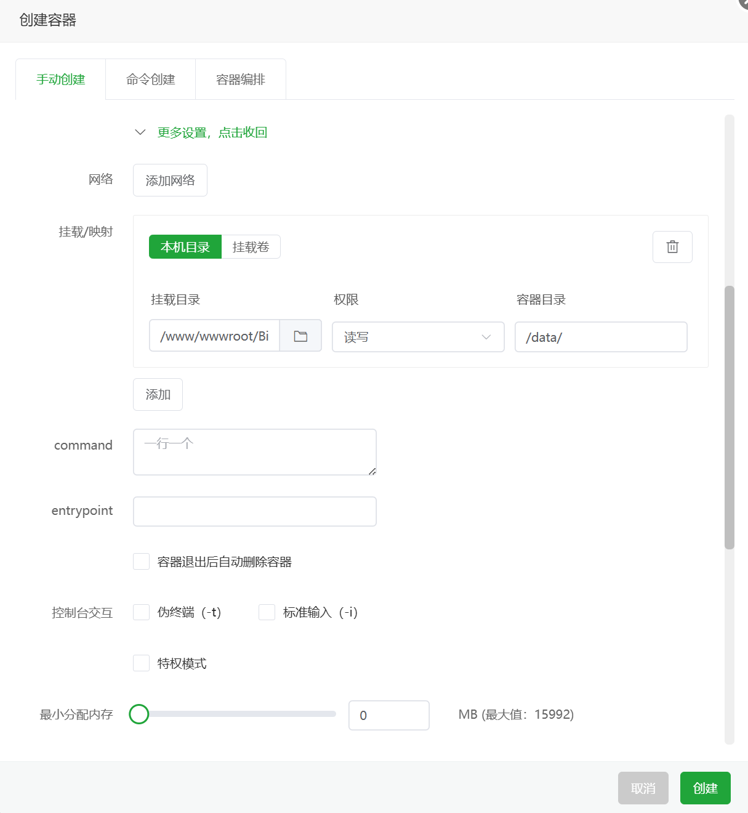Click the command textarea
Screen dimensions: 748x813
[255, 452]
